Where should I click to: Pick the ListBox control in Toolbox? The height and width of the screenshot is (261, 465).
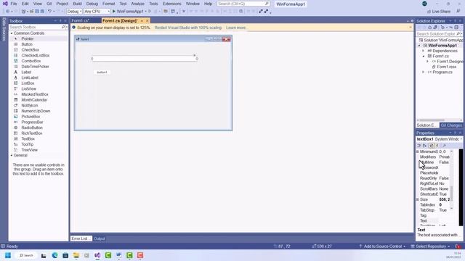28,83
